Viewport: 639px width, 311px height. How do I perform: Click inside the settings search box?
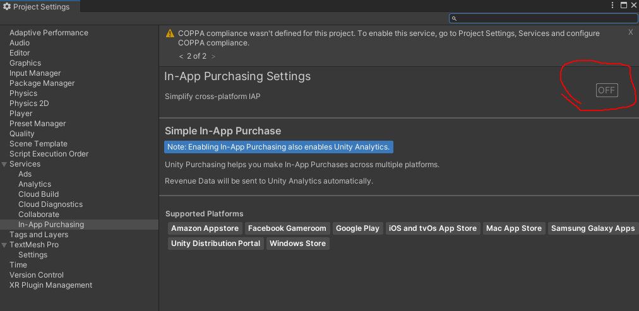[x=537, y=18]
